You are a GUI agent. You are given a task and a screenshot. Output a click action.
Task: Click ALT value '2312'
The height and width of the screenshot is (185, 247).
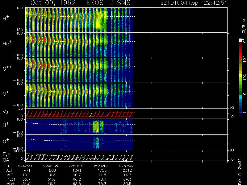click(127, 171)
